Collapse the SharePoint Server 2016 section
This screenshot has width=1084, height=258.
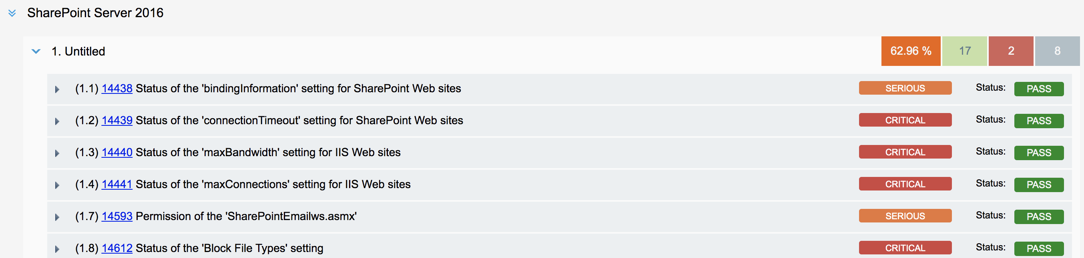11,13
